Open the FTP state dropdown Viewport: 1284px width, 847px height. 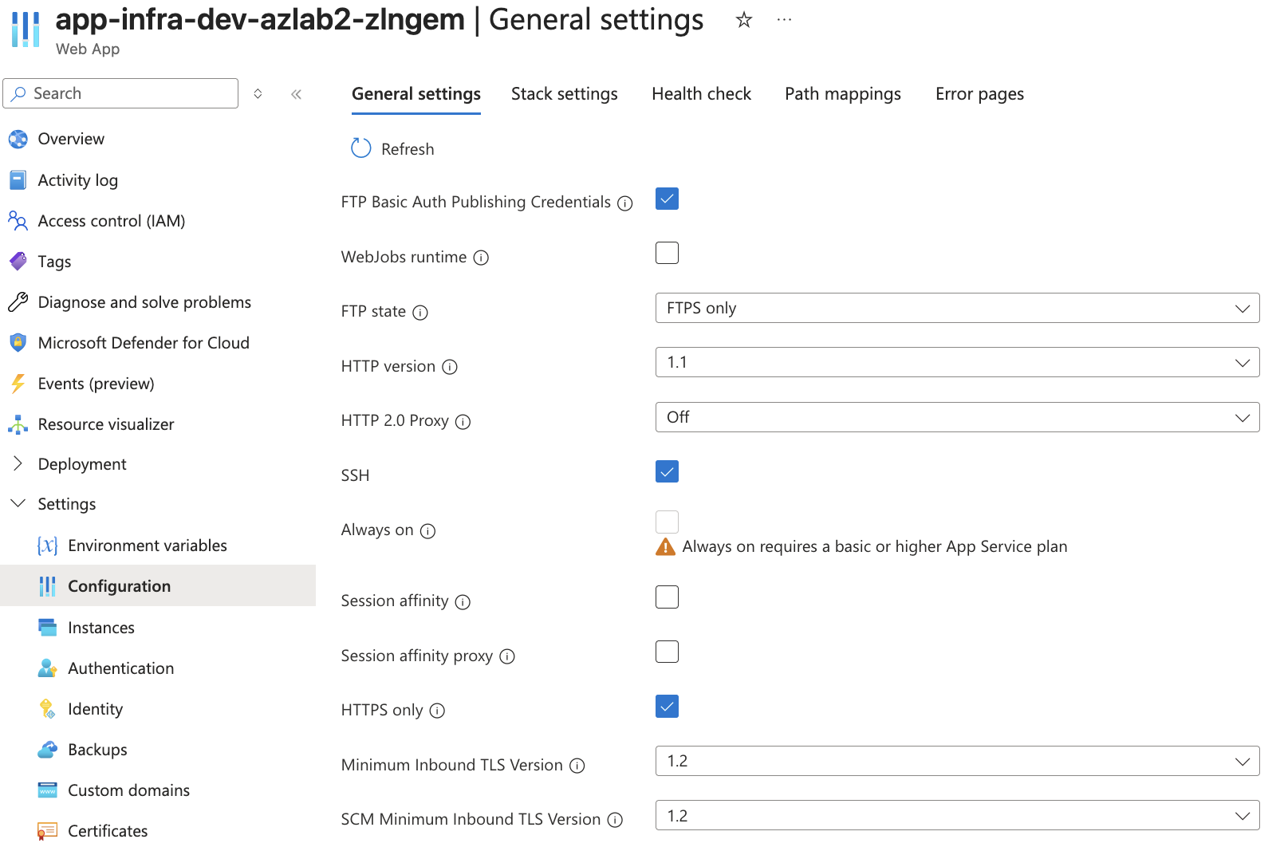[957, 308]
